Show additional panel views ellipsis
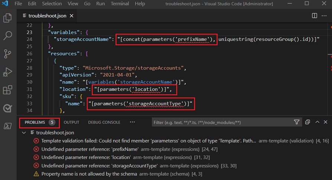Image resolution: width=332 pixels, height=180 pixels. coord(132,122)
